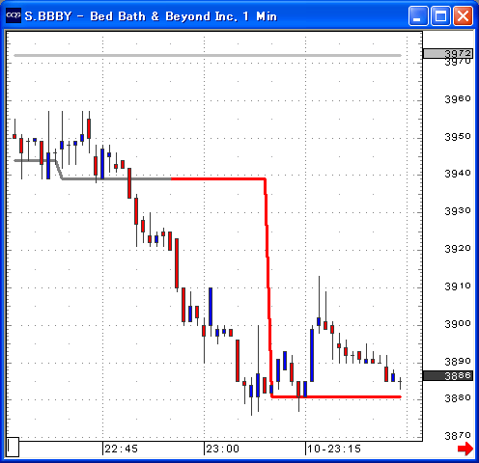The width and height of the screenshot is (479, 463).
Task: Click the 3870 price scale label
Action: (458, 436)
